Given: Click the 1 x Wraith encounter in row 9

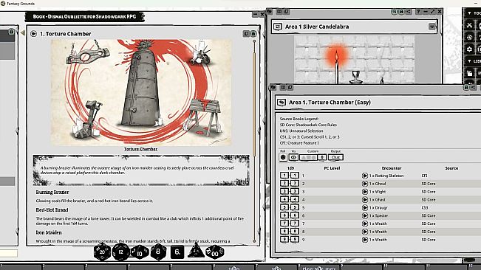Looking at the screenshot, I should tap(378, 240).
